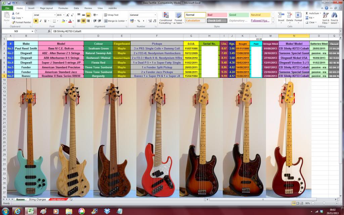Select the Format Painter tool
Viewport: 344px width, 215px height.
tap(21, 23)
